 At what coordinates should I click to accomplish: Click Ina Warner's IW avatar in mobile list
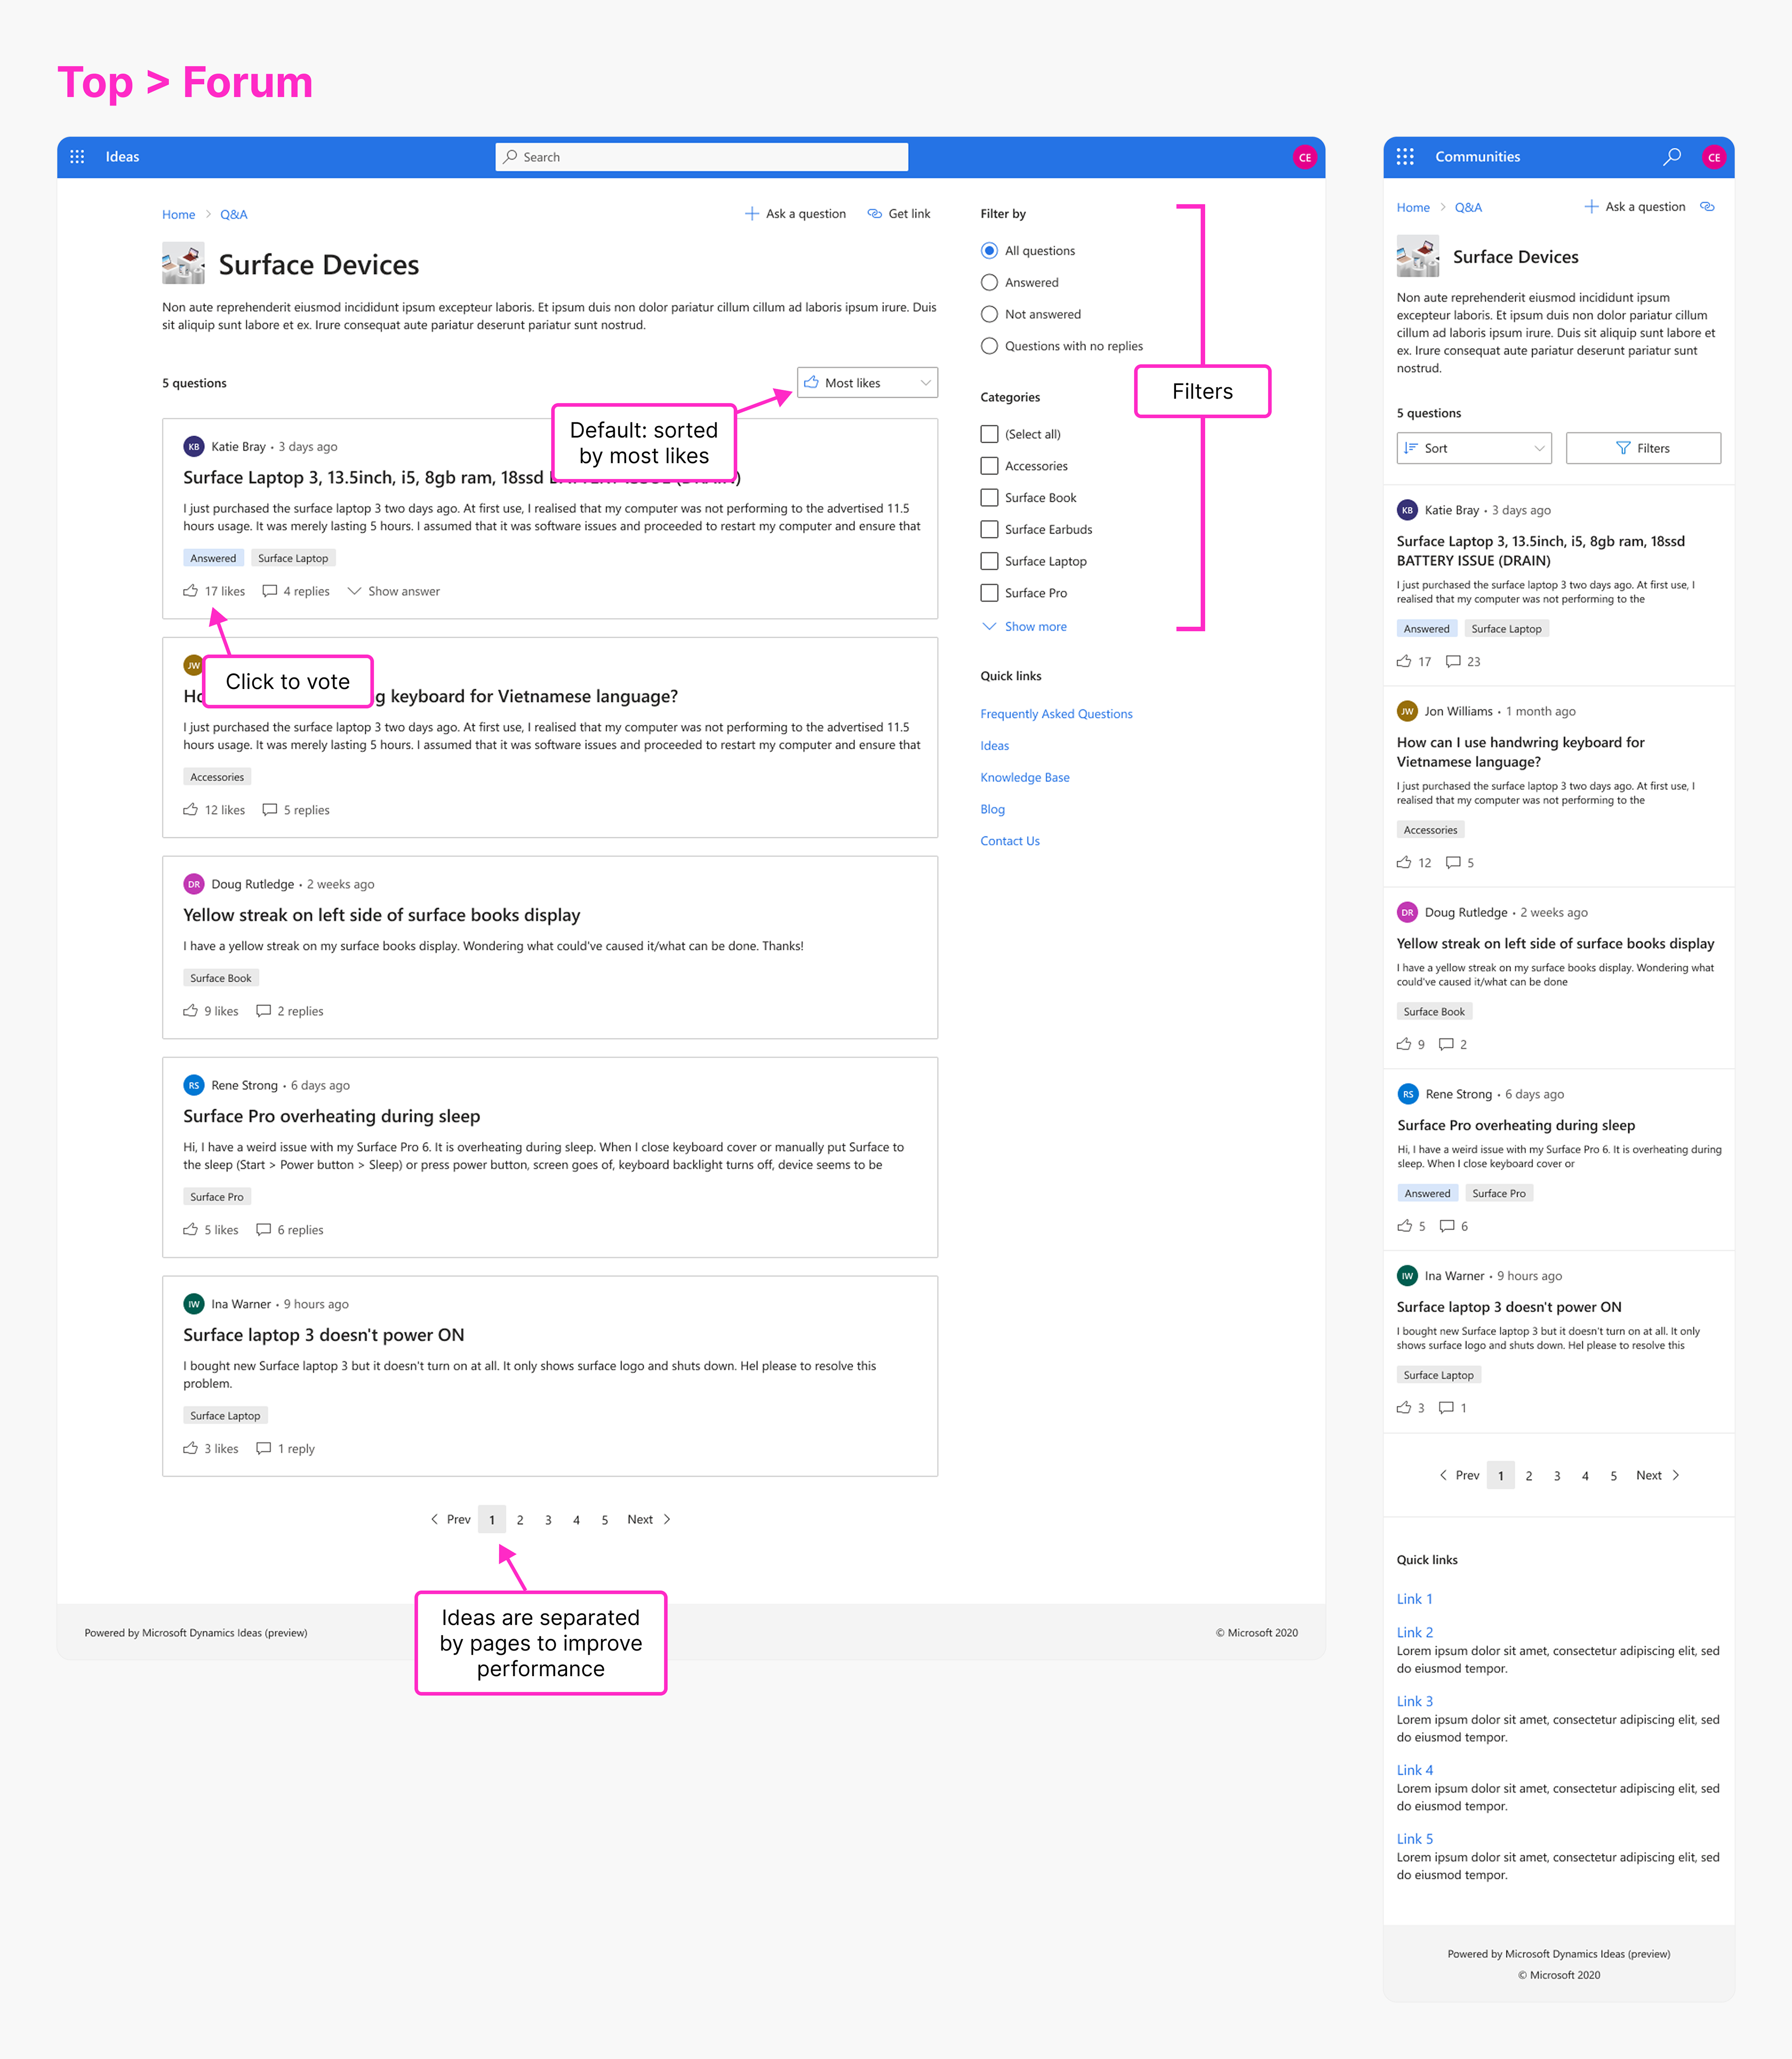[1407, 1276]
